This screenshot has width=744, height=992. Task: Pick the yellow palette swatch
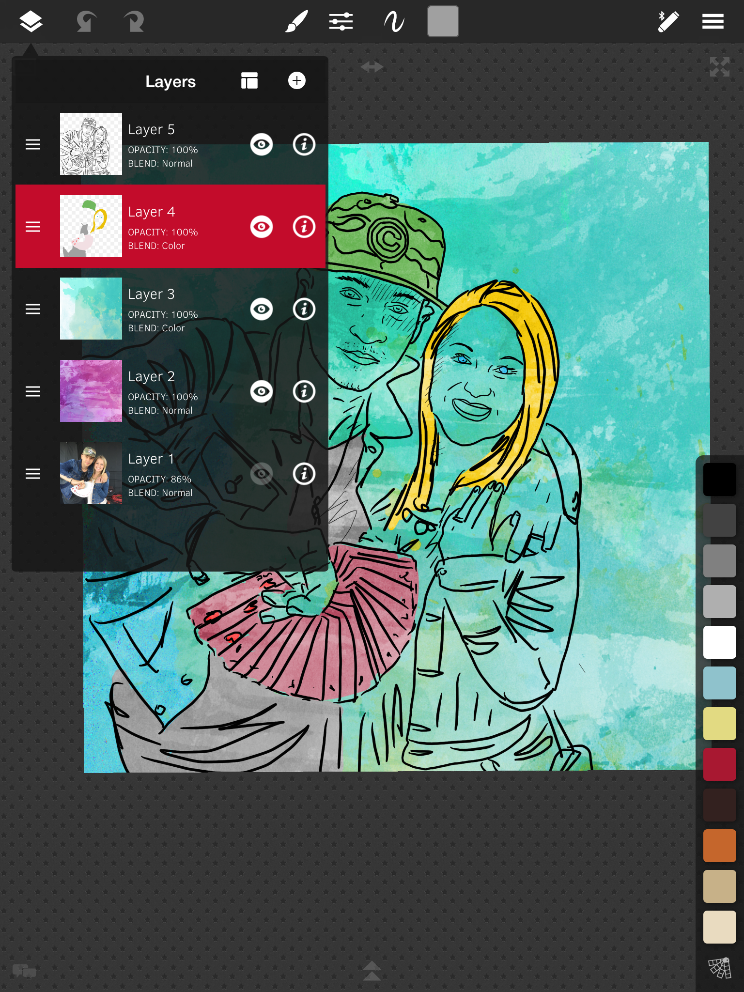pyautogui.click(x=720, y=724)
